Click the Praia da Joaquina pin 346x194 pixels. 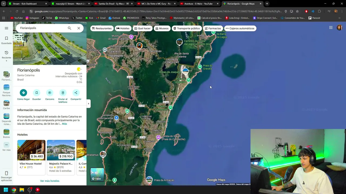[189, 80]
